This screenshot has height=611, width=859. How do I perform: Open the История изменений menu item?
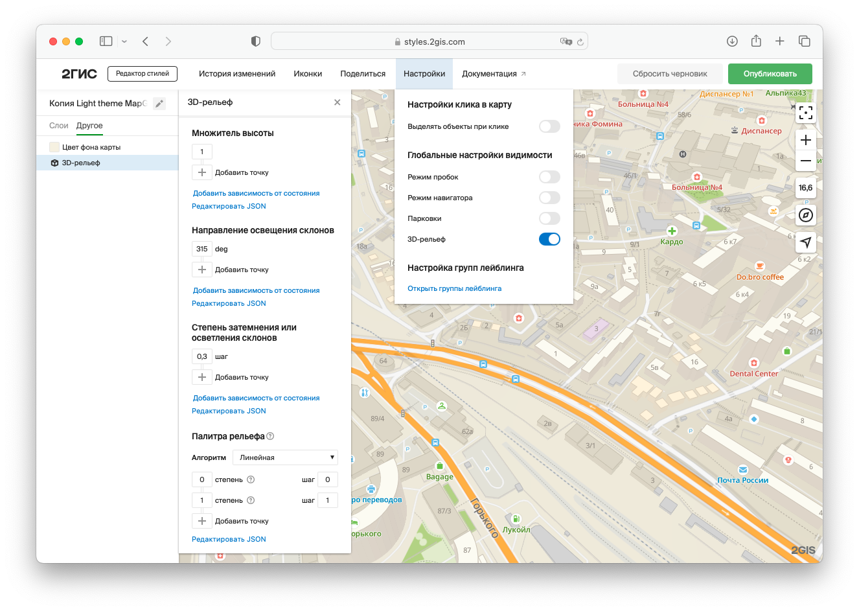237,74
